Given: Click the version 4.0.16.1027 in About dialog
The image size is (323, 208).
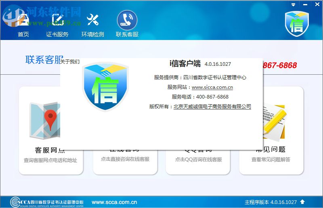Looking at the screenshot, I should 218,64.
